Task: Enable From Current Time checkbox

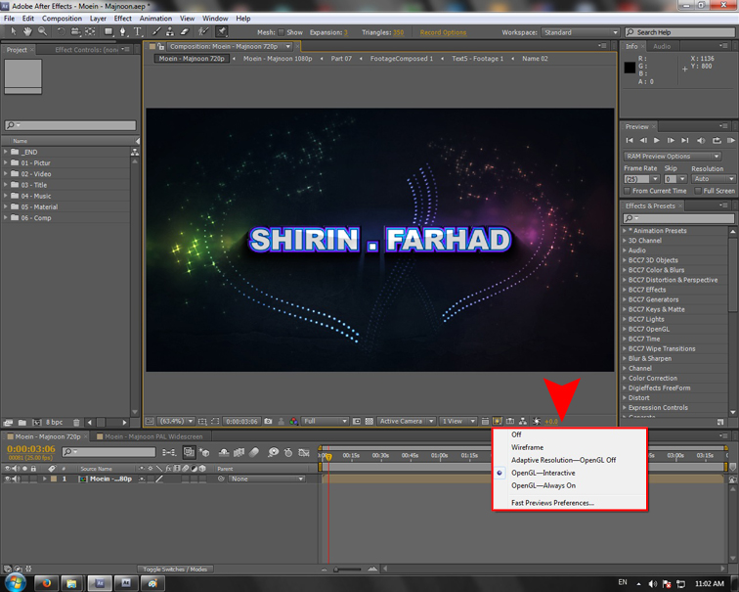Action: 627,191
